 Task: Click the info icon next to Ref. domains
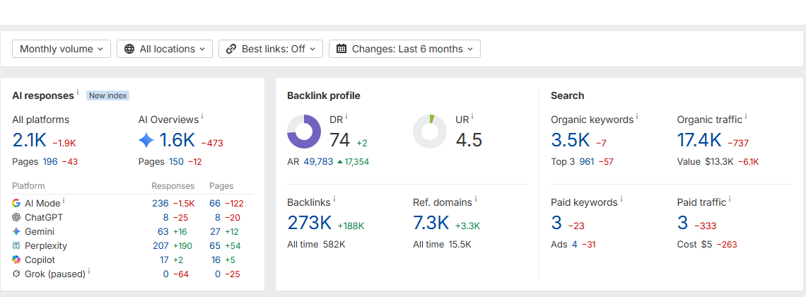476,199
